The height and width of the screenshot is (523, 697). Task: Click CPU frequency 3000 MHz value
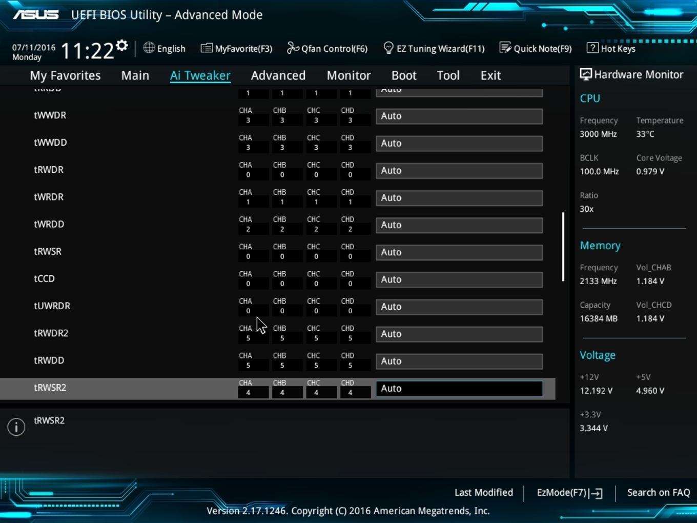click(598, 134)
